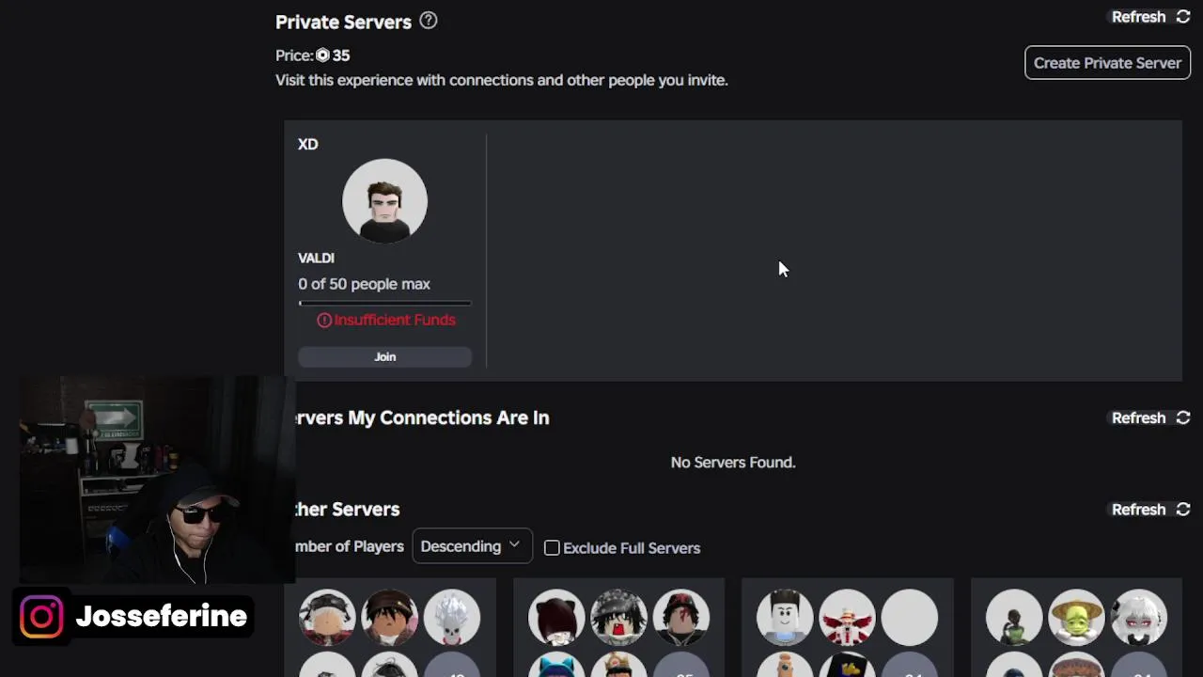Click the refresh icon for Connections servers
Screen dimensions: 1203x677
point(1183,417)
